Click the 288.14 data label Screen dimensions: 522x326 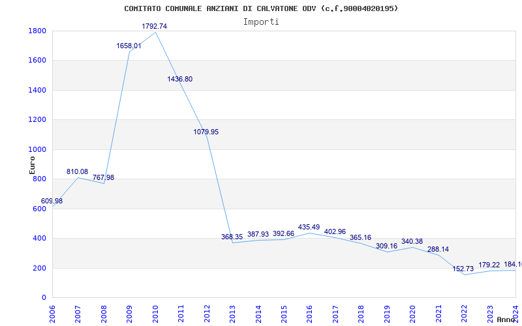[x=438, y=250]
